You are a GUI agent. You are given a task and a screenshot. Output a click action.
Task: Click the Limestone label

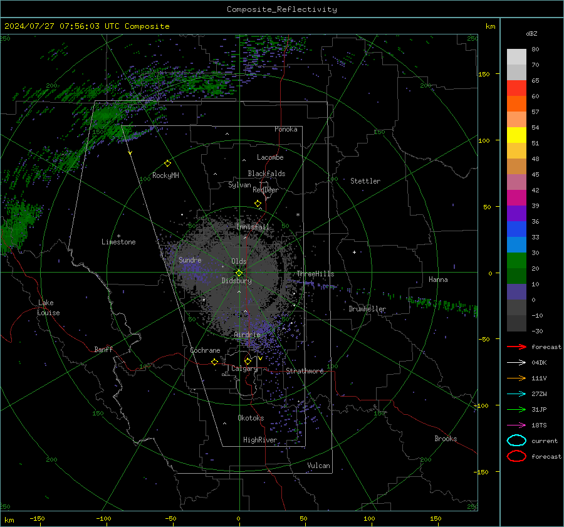click(118, 242)
